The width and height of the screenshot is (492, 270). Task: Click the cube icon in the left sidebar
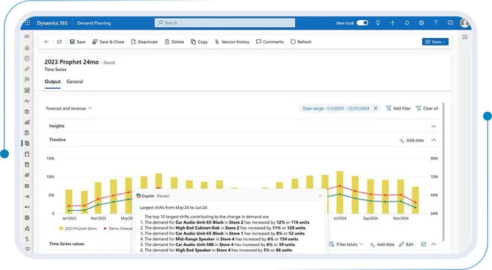(27, 112)
